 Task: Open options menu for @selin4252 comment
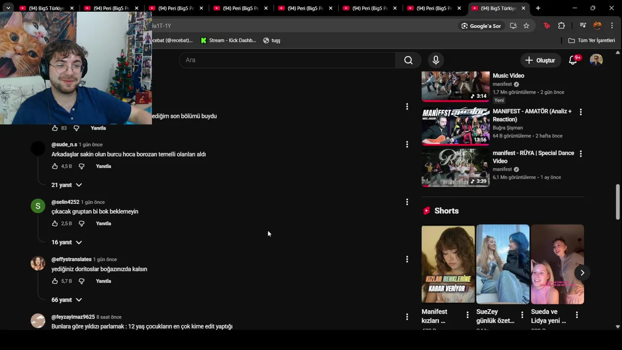(x=407, y=202)
